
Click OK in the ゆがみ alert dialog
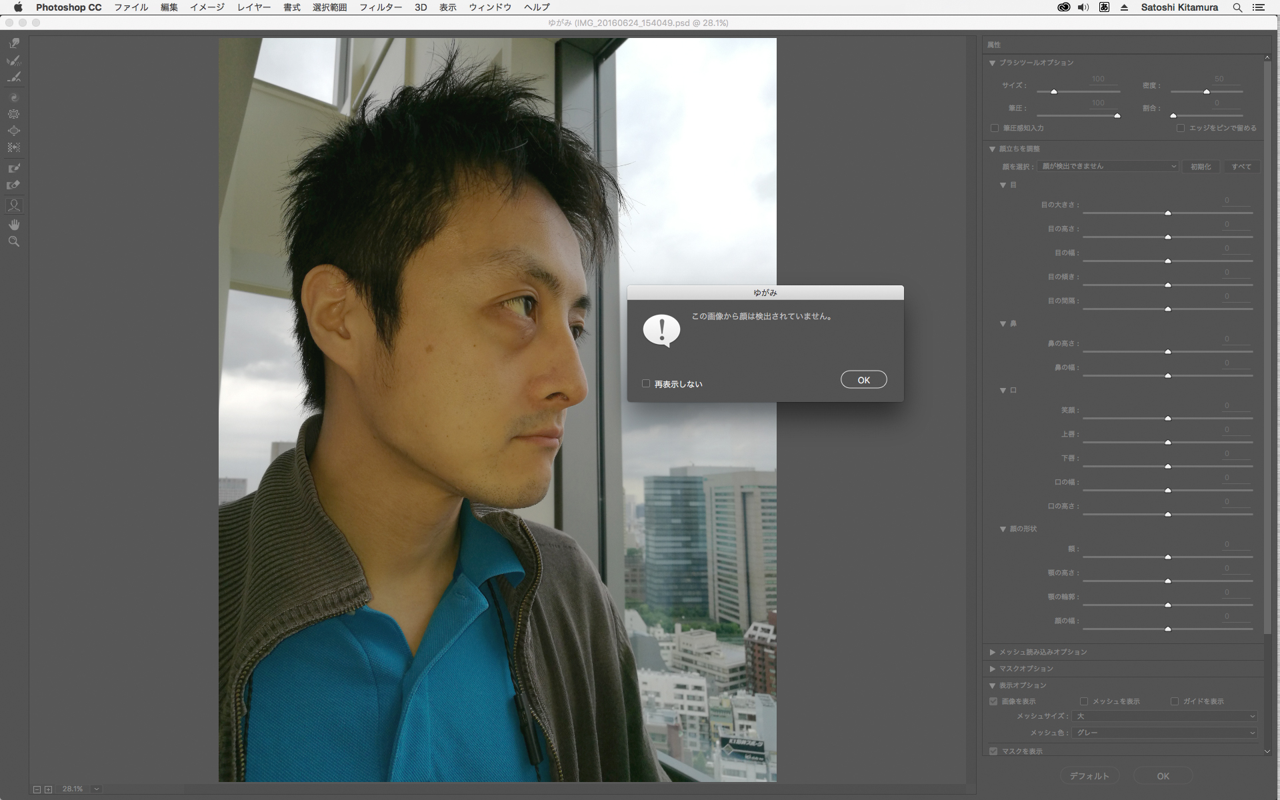point(863,380)
